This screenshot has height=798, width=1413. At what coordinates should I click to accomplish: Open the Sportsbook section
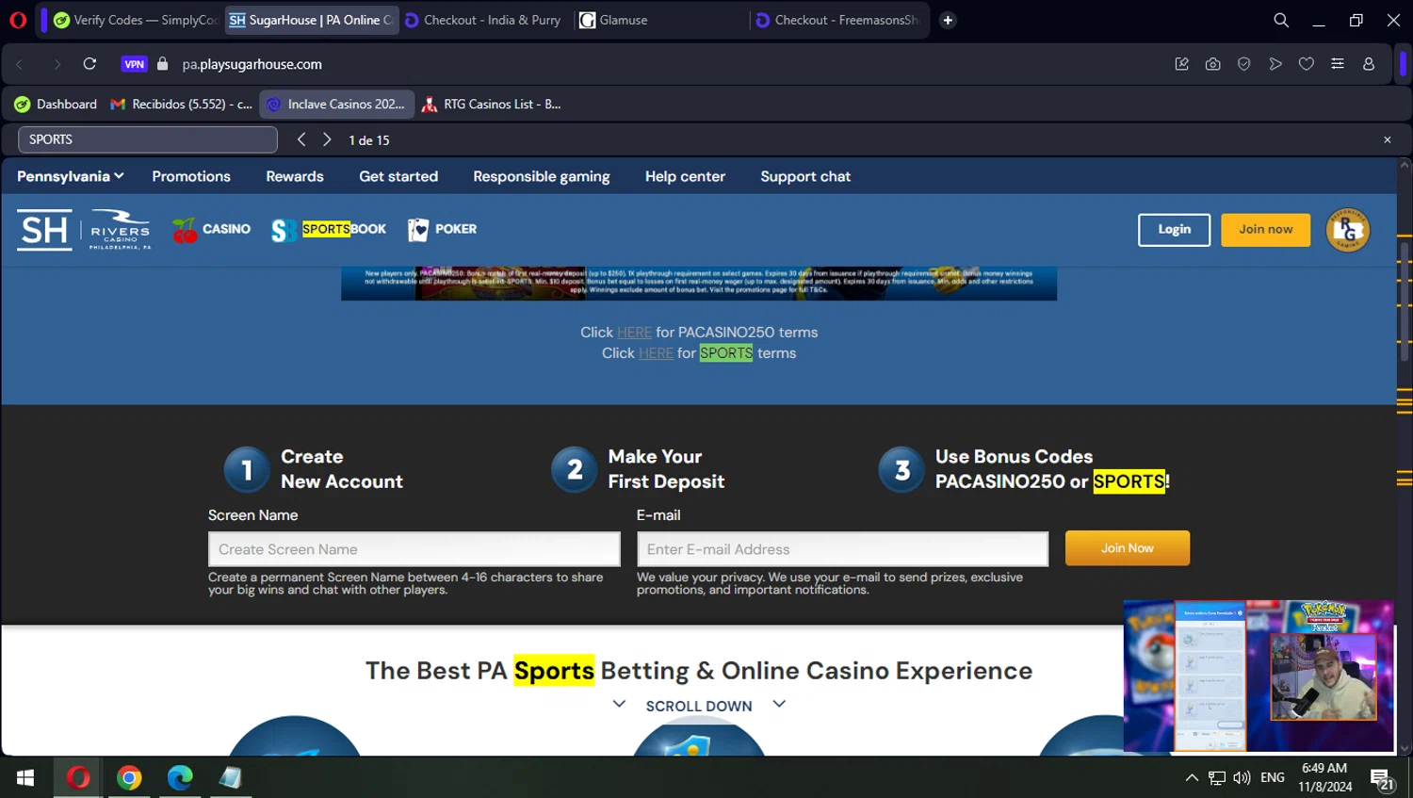click(x=329, y=229)
